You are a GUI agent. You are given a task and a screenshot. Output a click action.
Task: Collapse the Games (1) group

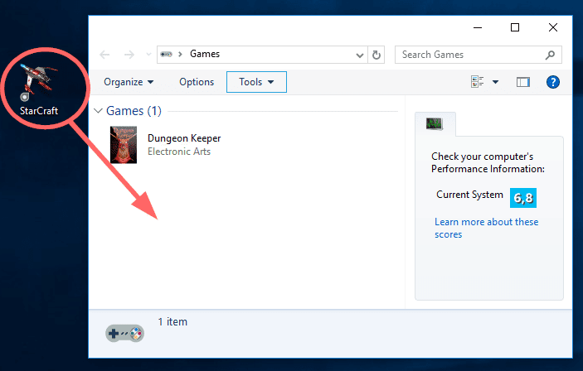[x=99, y=111]
